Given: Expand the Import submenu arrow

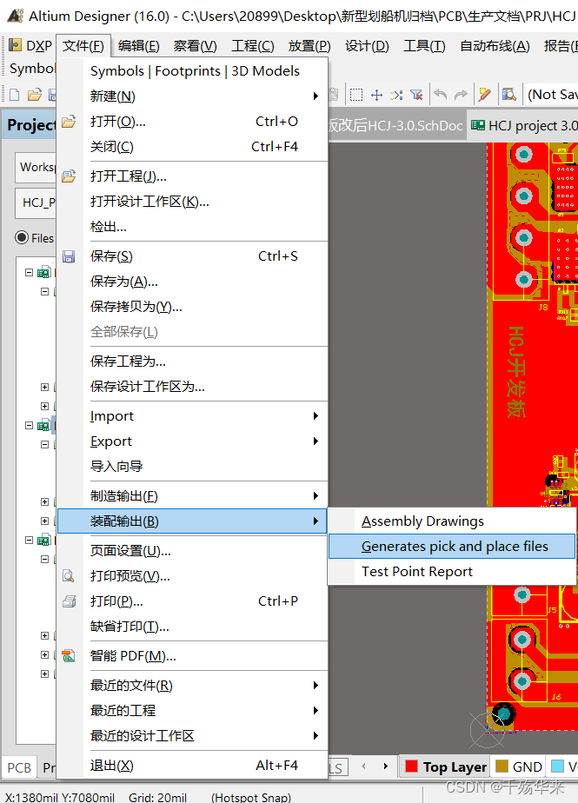Looking at the screenshot, I should tap(316, 415).
